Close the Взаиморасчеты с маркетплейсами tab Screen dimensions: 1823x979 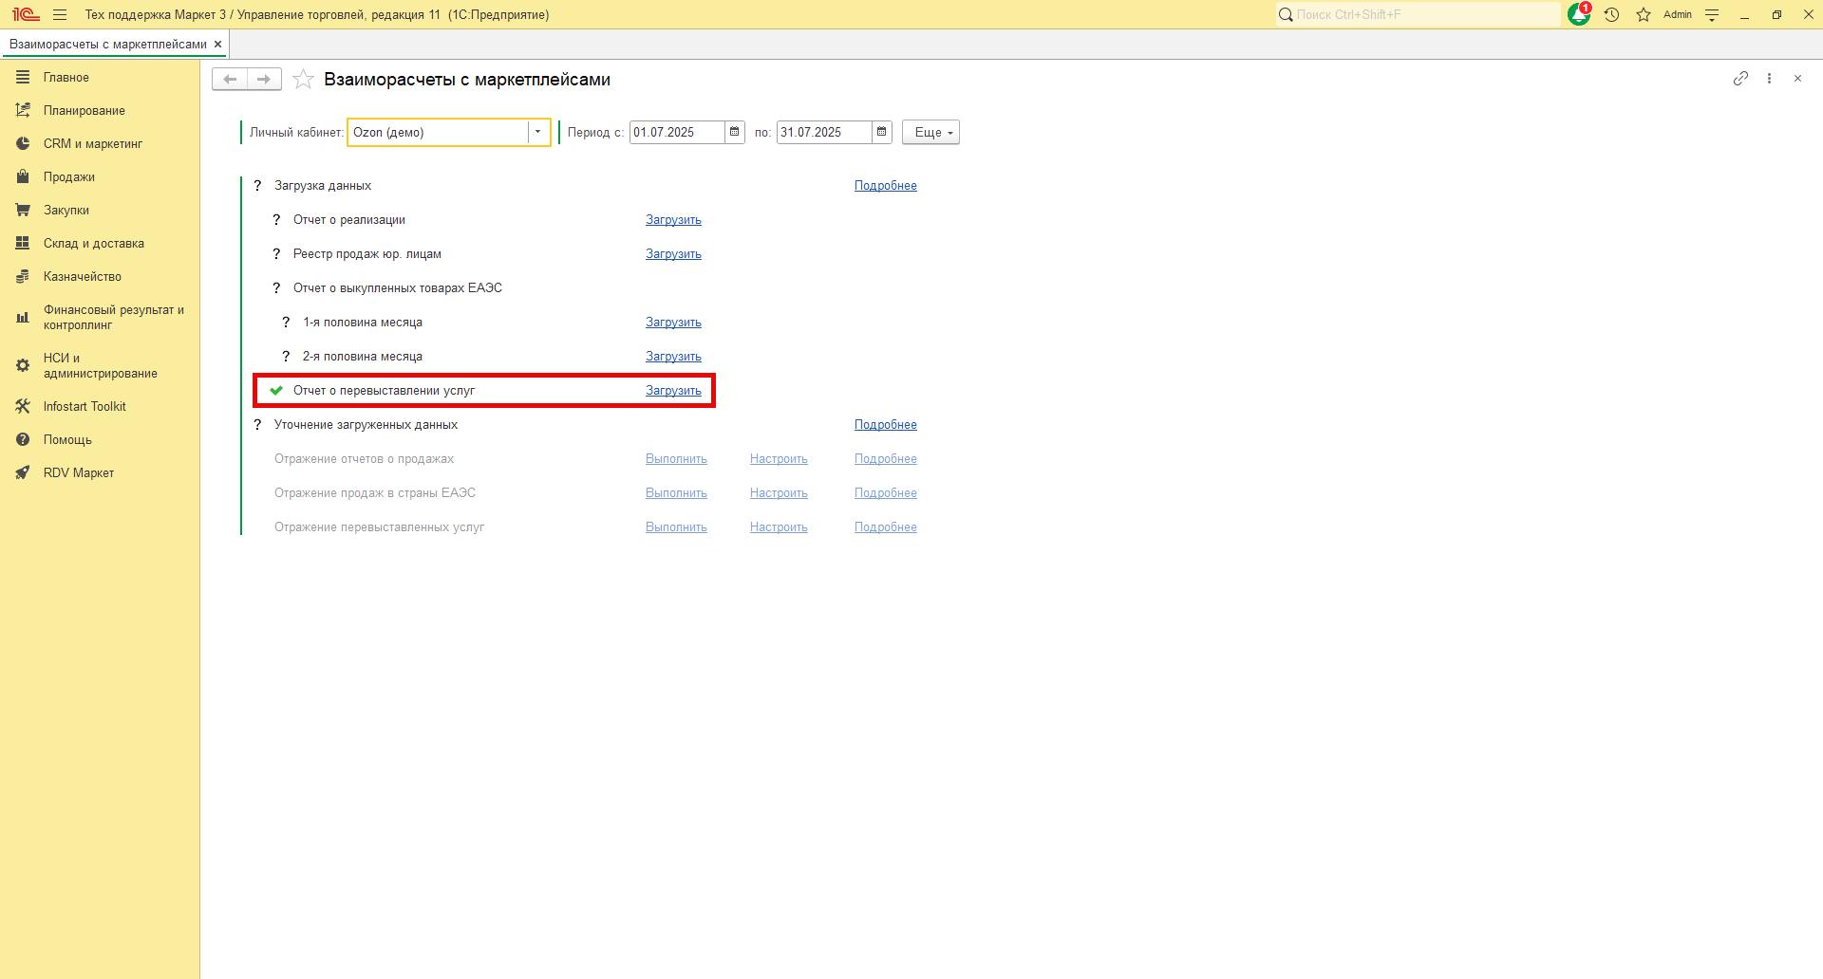point(217,45)
